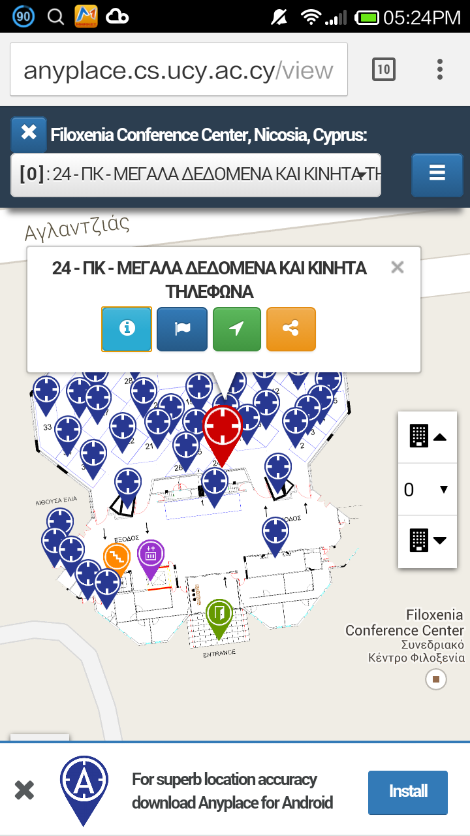Open the browser three-dot overflow menu
This screenshot has width=470, height=836.
[x=441, y=69]
